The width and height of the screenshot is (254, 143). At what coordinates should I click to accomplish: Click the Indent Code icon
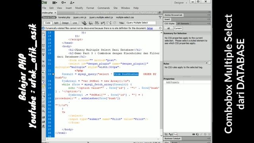click(x=43, y=117)
